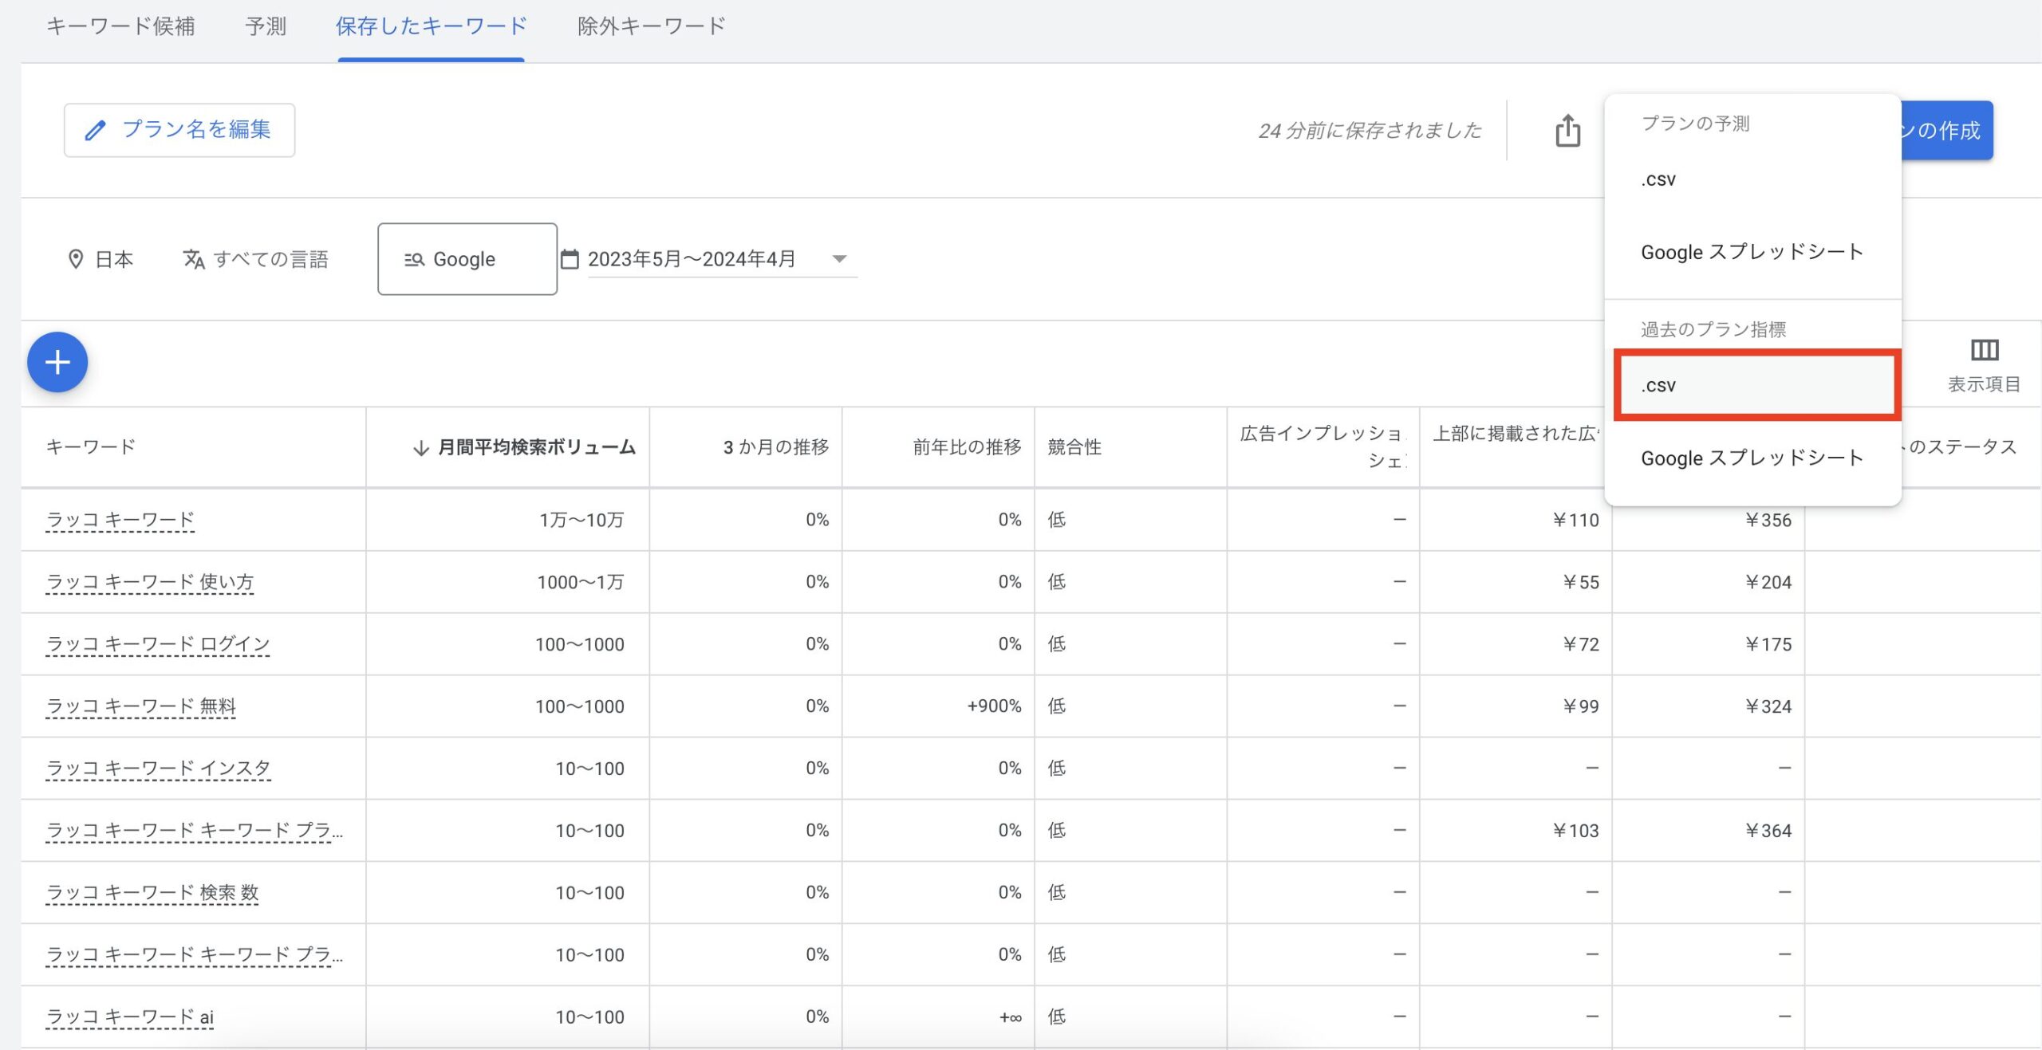Click the share/download export icon
The height and width of the screenshot is (1050, 2042).
coord(1567,131)
